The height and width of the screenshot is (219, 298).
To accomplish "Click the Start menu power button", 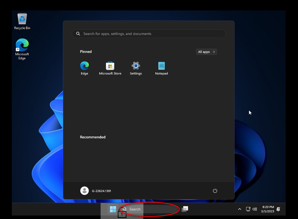I will tap(215, 191).
